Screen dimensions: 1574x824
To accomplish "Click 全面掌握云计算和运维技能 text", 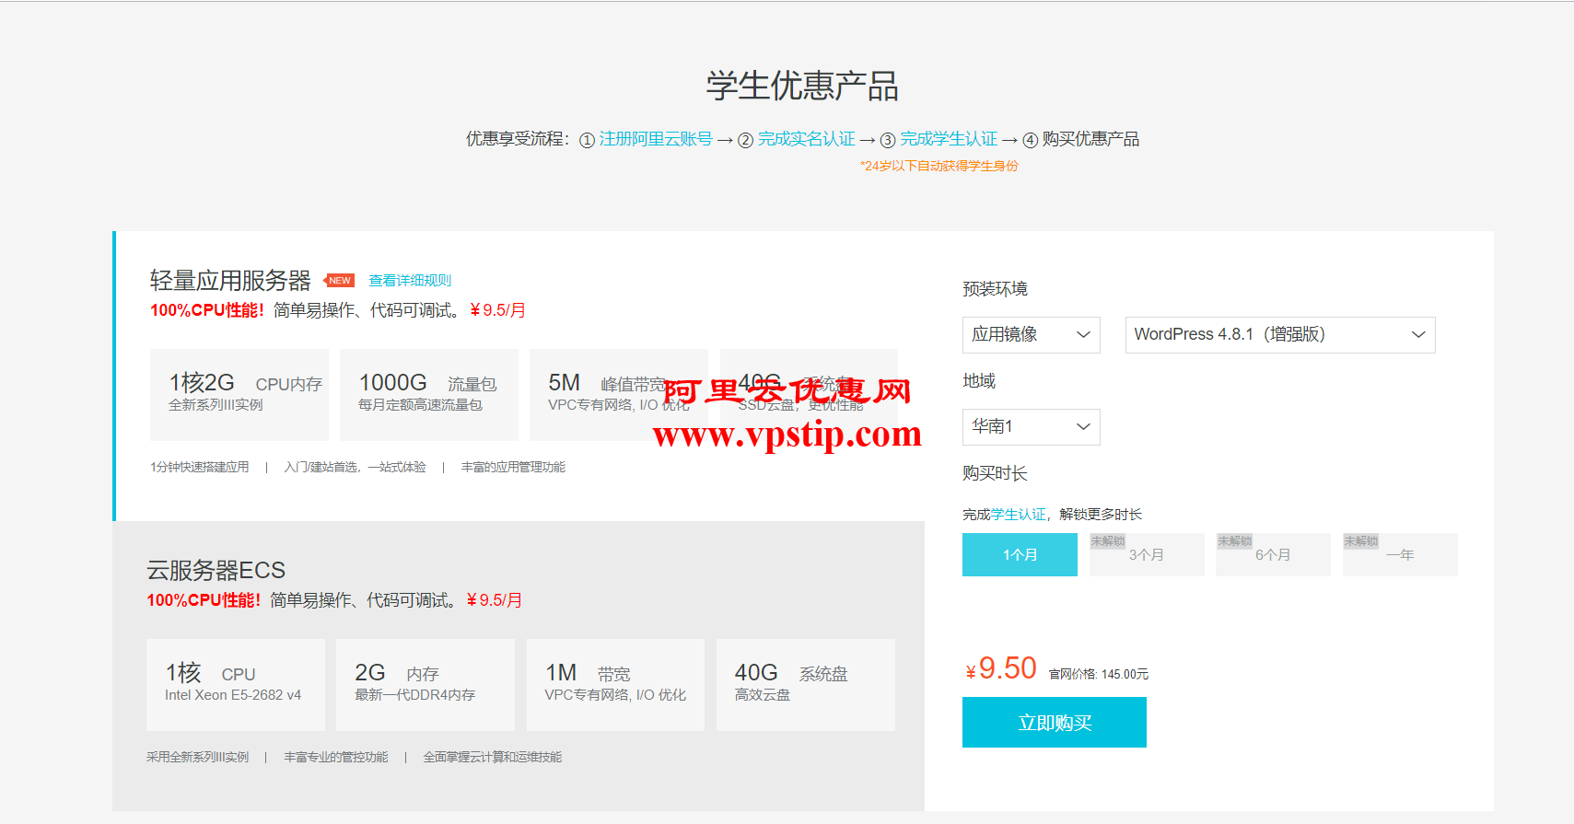I will pos(492,758).
